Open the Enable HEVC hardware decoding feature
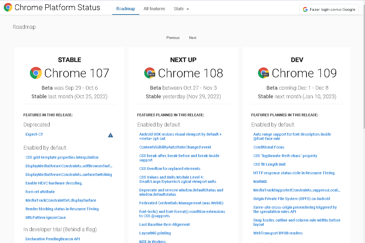 [x=54, y=183]
